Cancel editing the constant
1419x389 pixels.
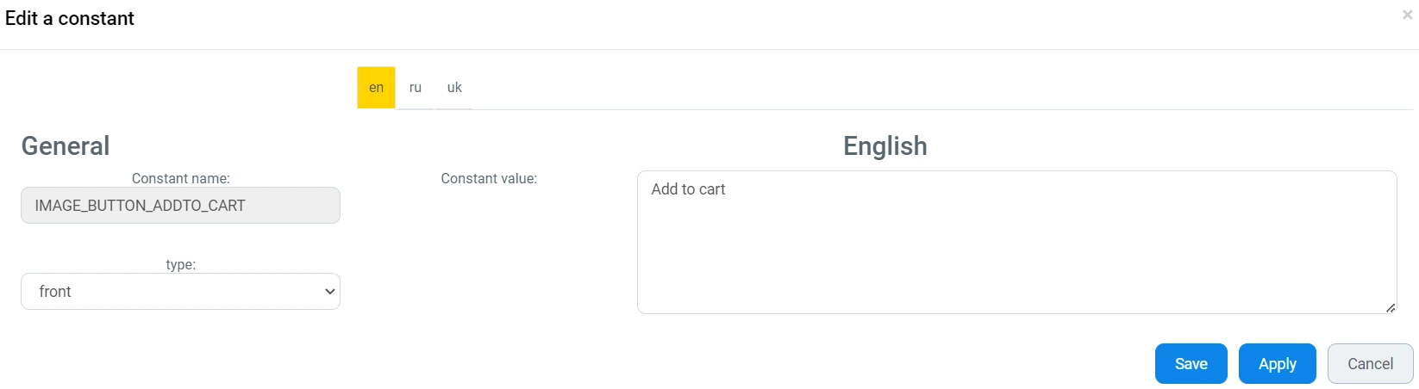point(1370,364)
